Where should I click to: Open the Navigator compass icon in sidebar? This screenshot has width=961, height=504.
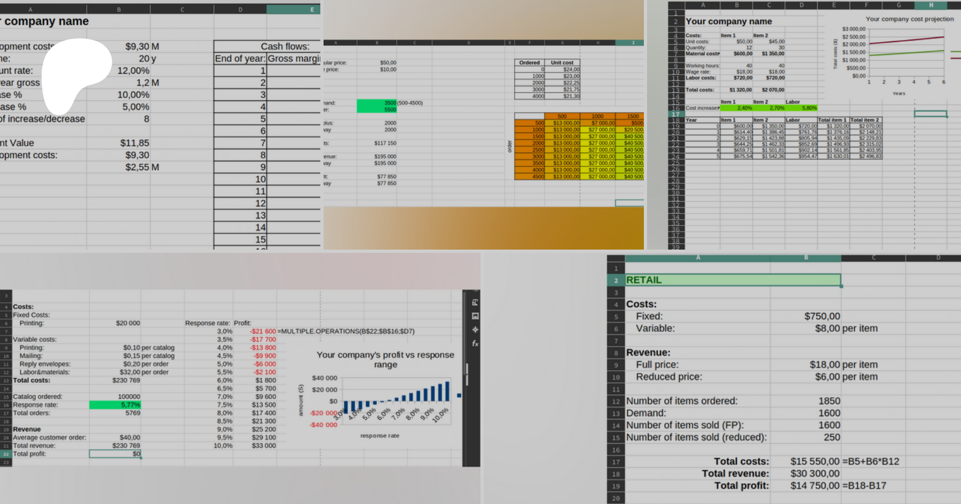[475, 330]
